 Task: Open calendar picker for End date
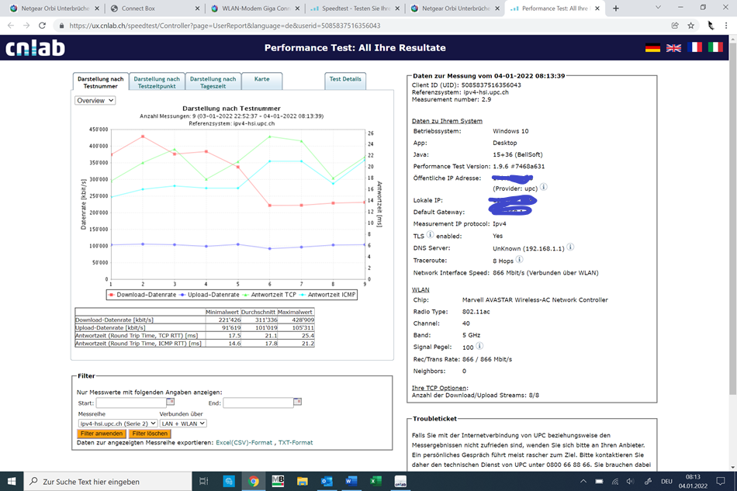point(298,403)
